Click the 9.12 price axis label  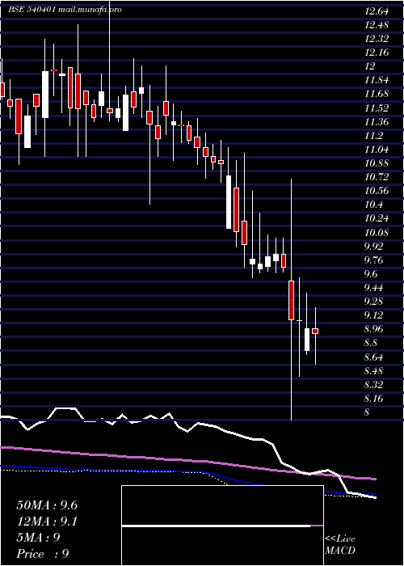tap(374, 315)
